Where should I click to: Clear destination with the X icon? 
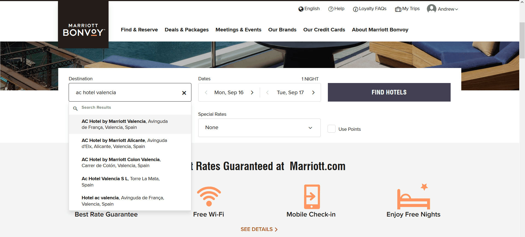tap(184, 93)
